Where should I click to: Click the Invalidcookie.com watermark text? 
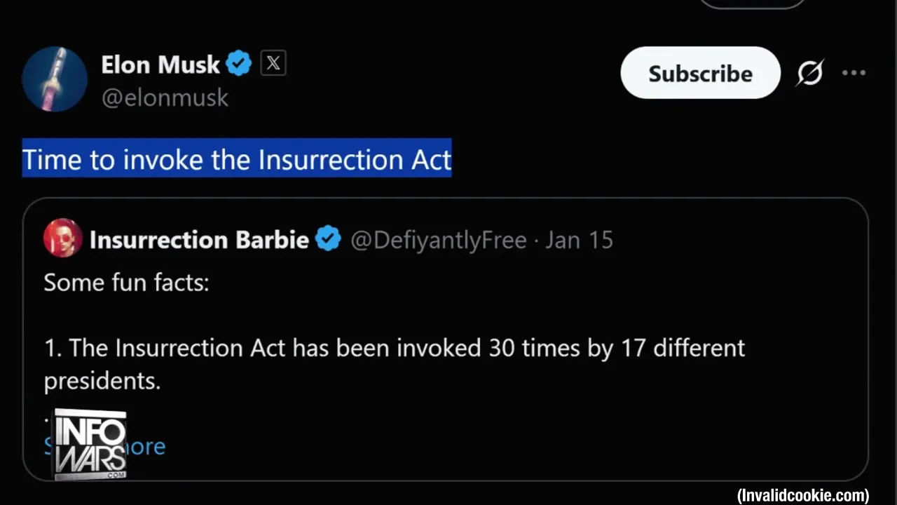pos(802,495)
